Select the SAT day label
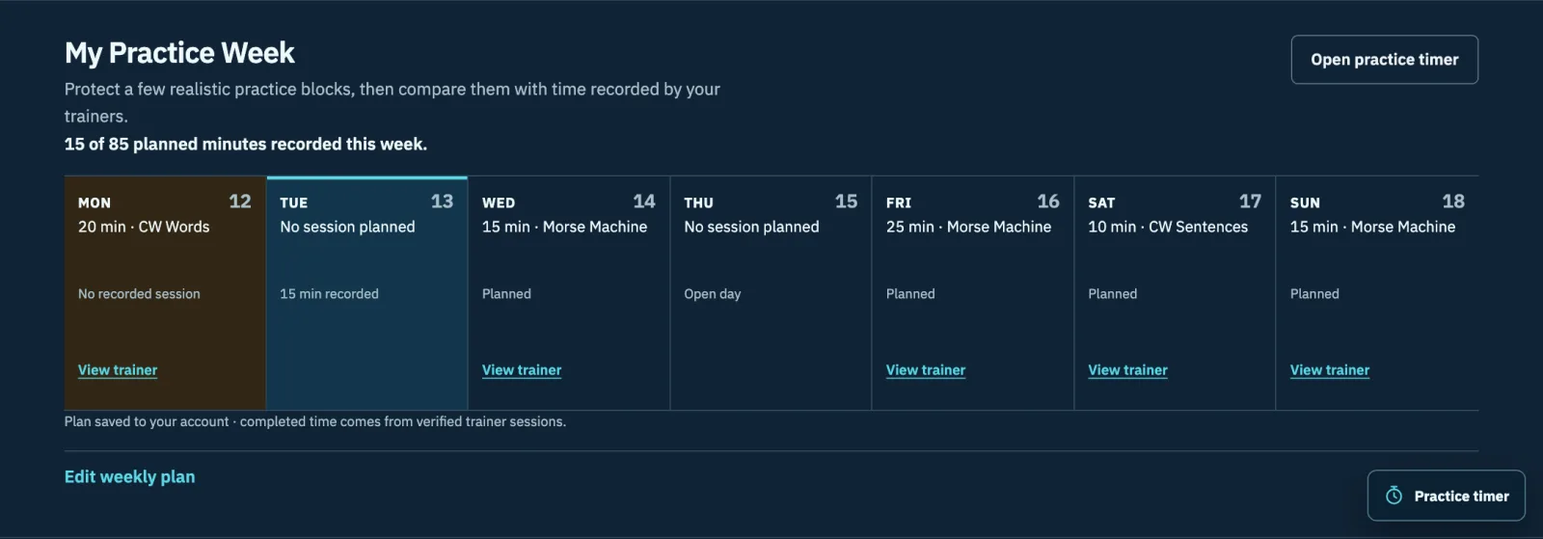 click(x=1101, y=202)
